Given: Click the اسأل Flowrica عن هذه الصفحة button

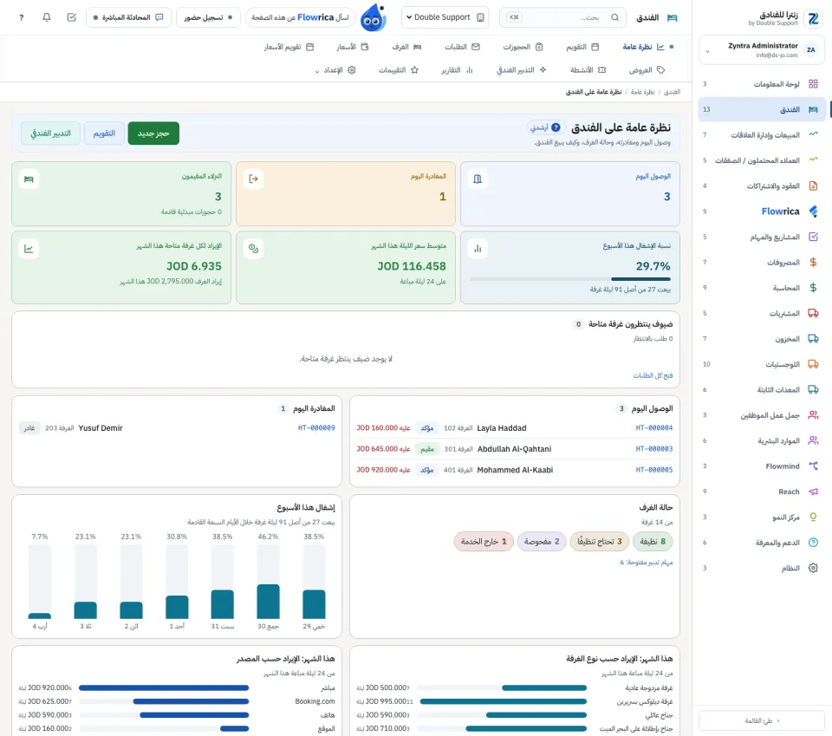Looking at the screenshot, I should 300,17.
